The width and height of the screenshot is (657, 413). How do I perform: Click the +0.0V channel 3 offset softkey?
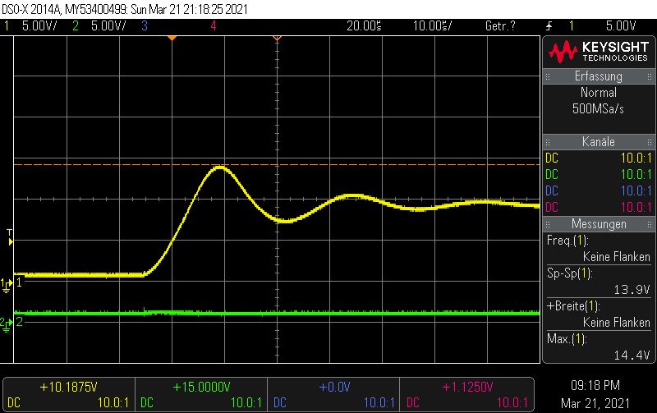[x=334, y=394]
